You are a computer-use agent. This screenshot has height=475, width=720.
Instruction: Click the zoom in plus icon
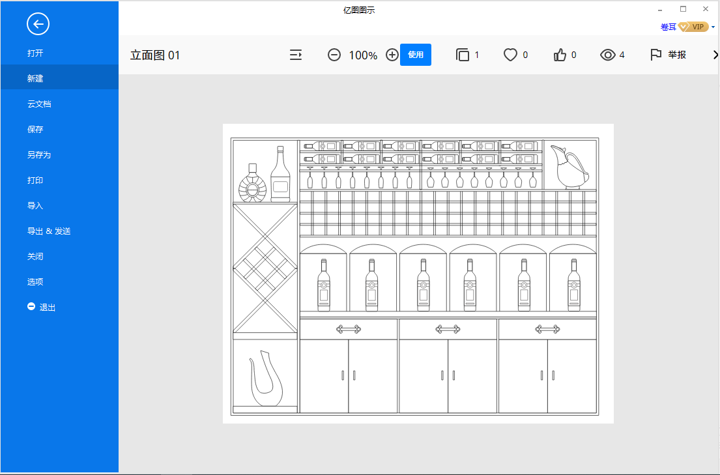click(x=392, y=55)
